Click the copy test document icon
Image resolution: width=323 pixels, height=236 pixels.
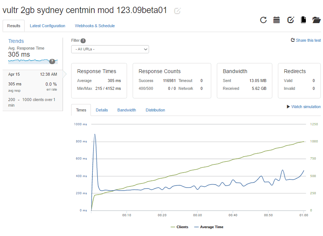click(x=303, y=20)
